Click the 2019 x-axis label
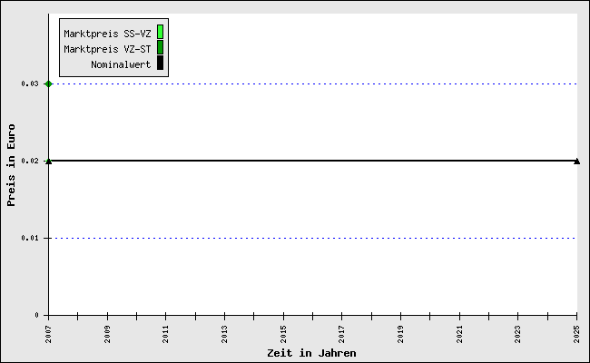590x363 pixels. (400, 334)
